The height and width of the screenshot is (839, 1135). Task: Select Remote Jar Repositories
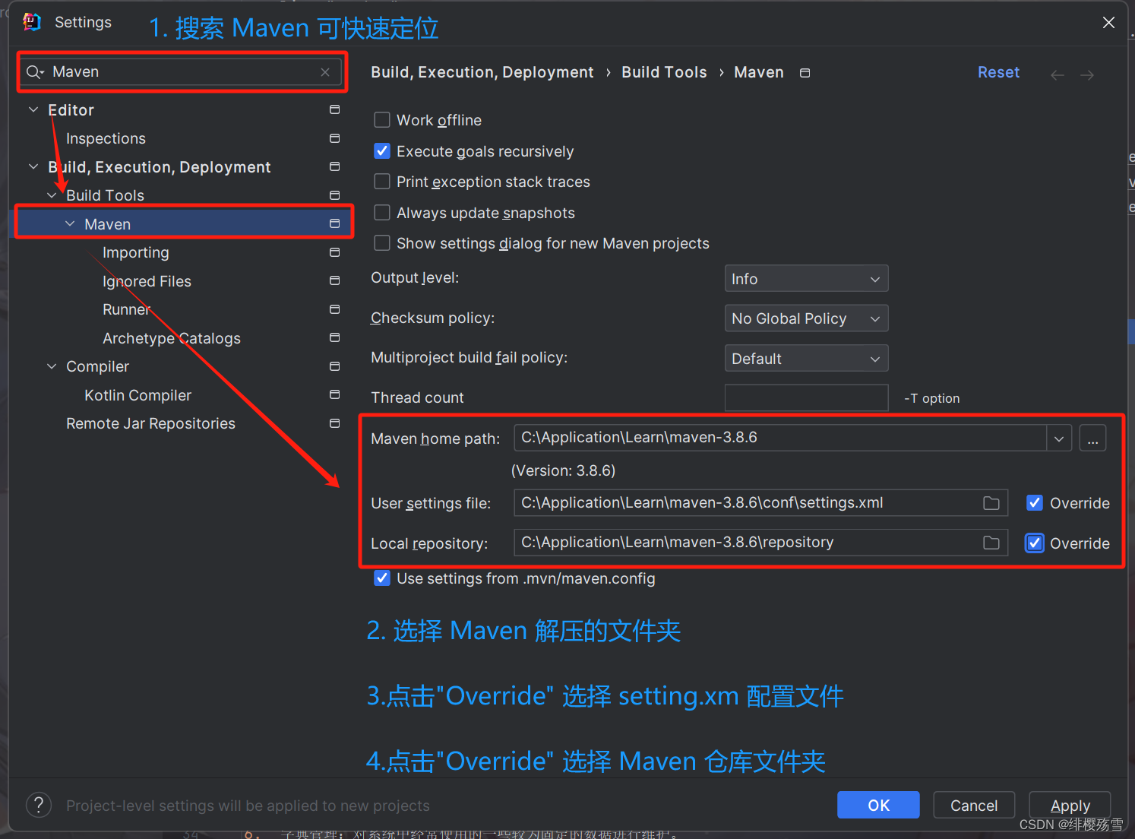[x=150, y=423]
